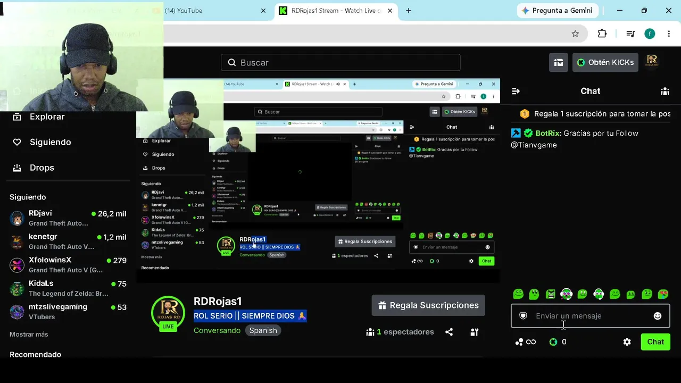Open the Chrome profile avatar "f"
This screenshot has height=383, width=681.
(x=650, y=34)
